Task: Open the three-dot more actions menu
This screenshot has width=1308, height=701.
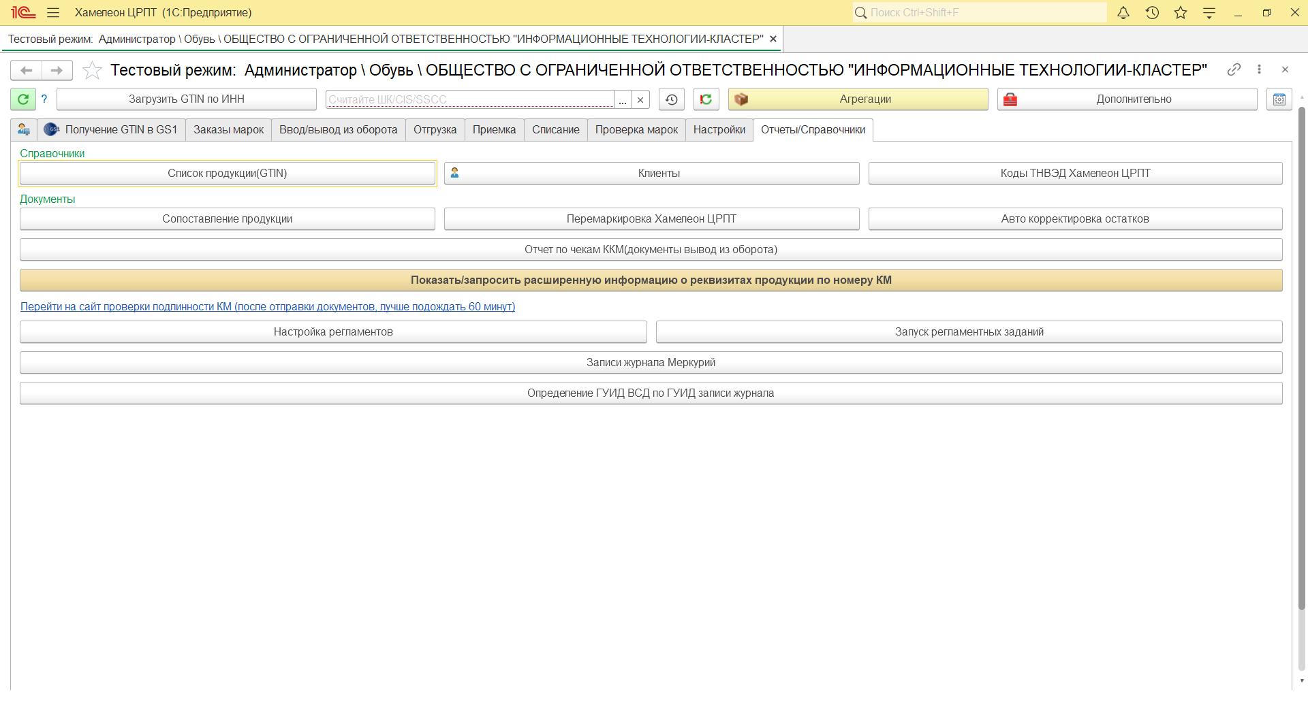Action: 1259,69
